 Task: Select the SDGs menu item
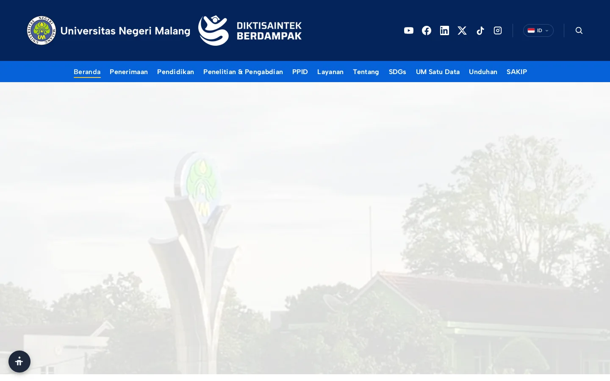pyautogui.click(x=397, y=72)
